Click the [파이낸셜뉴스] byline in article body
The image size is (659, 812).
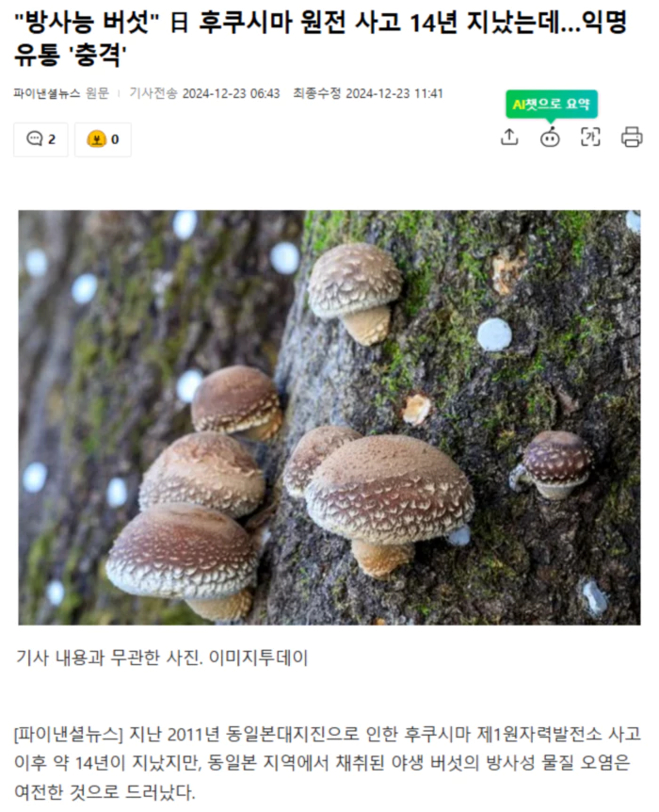point(69,734)
